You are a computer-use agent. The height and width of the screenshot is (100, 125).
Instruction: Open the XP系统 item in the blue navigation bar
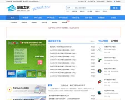[25, 17]
